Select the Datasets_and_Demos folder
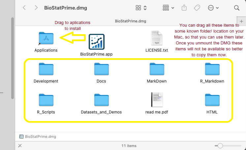Viewport: 246px width, 150px height. [101, 100]
